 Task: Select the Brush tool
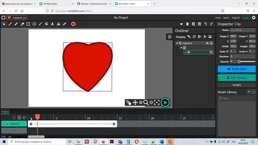pos(10,24)
